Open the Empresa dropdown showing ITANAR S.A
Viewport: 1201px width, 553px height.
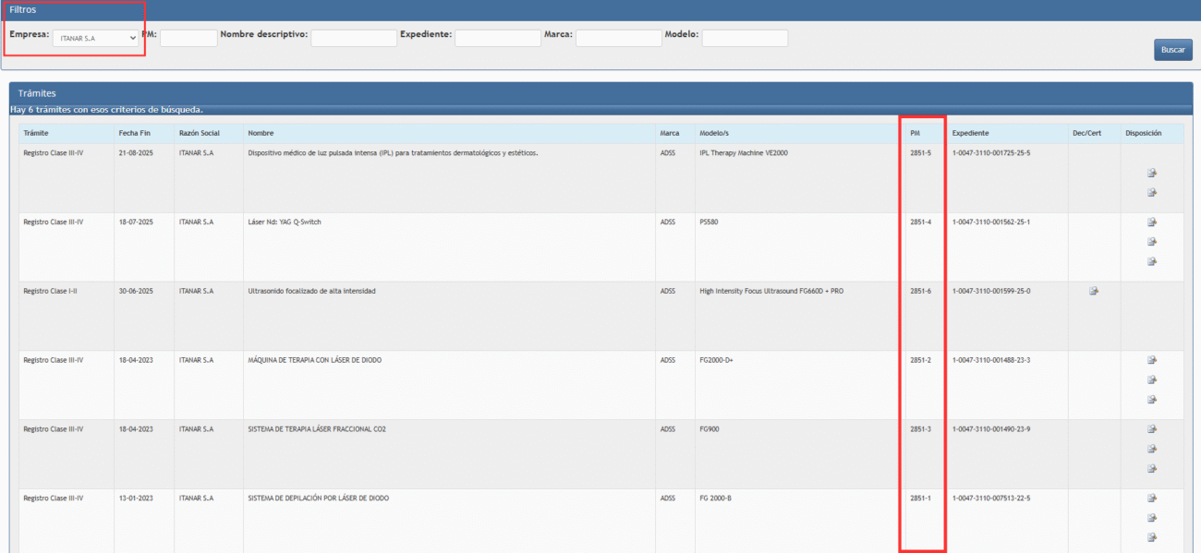95,38
